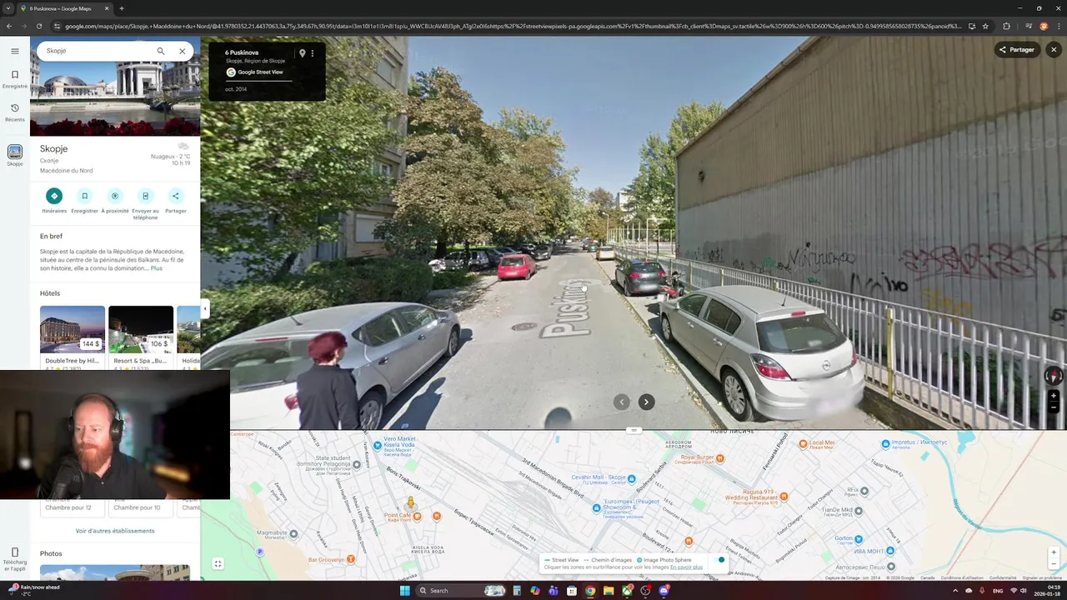1067x600 pixels.
Task: Open a new browser tab
Action: [122, 8]
